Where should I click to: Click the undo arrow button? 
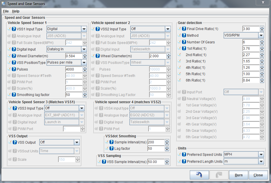[x=199, y=175]
